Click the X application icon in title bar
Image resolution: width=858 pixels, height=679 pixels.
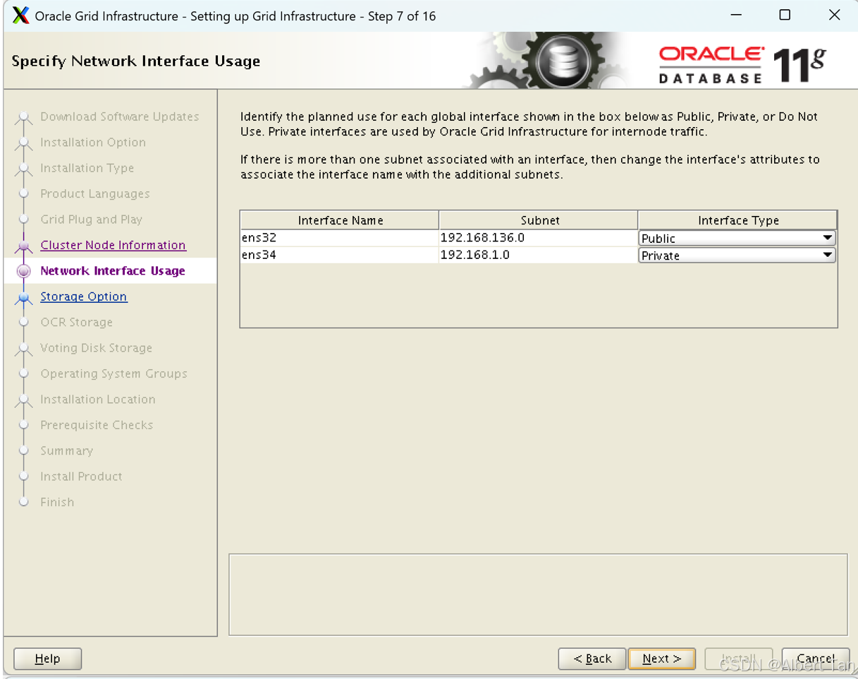click(x=21, y=16)
